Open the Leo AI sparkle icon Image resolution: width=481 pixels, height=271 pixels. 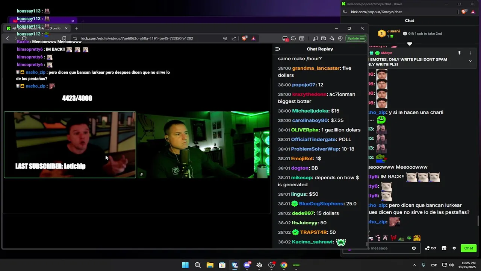pyautogui.click(x=332, y=38)
